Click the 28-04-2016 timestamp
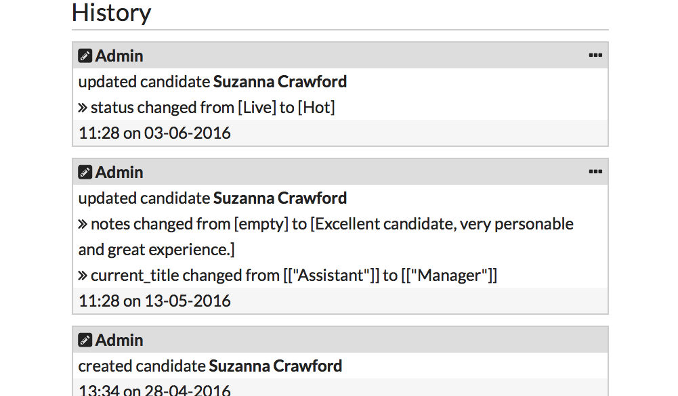This screenshot has height=396, width=678. pos(154,390)
